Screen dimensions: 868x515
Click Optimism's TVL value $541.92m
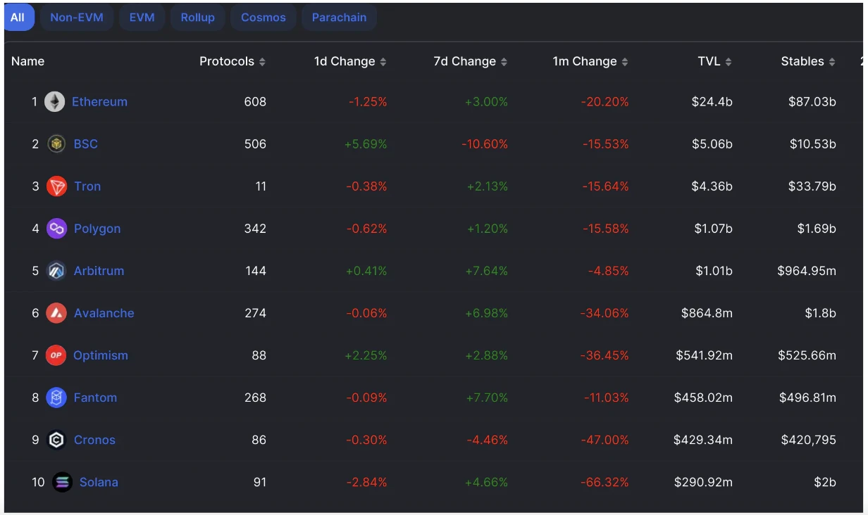(x=704, y=355)
